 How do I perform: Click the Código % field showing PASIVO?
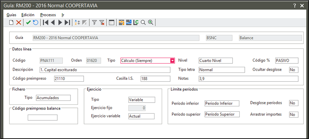[287, 61]
